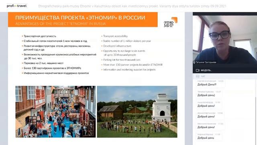Click bullet 'Стабильный поток посетителей 1 млн человек в год'

point(55,41)
